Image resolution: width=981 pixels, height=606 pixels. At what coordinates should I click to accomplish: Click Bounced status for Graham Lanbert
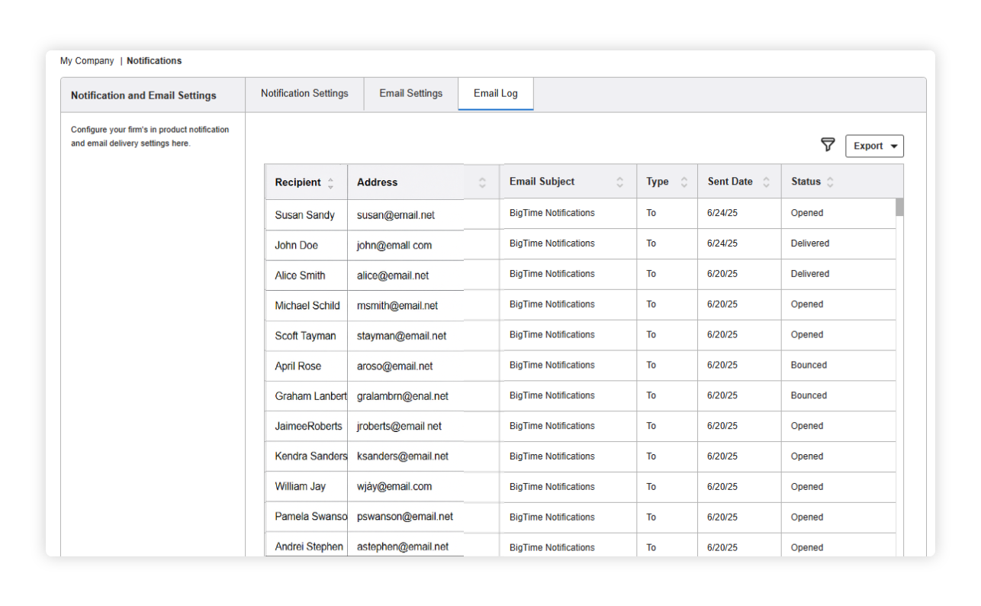tap(809, 395)
